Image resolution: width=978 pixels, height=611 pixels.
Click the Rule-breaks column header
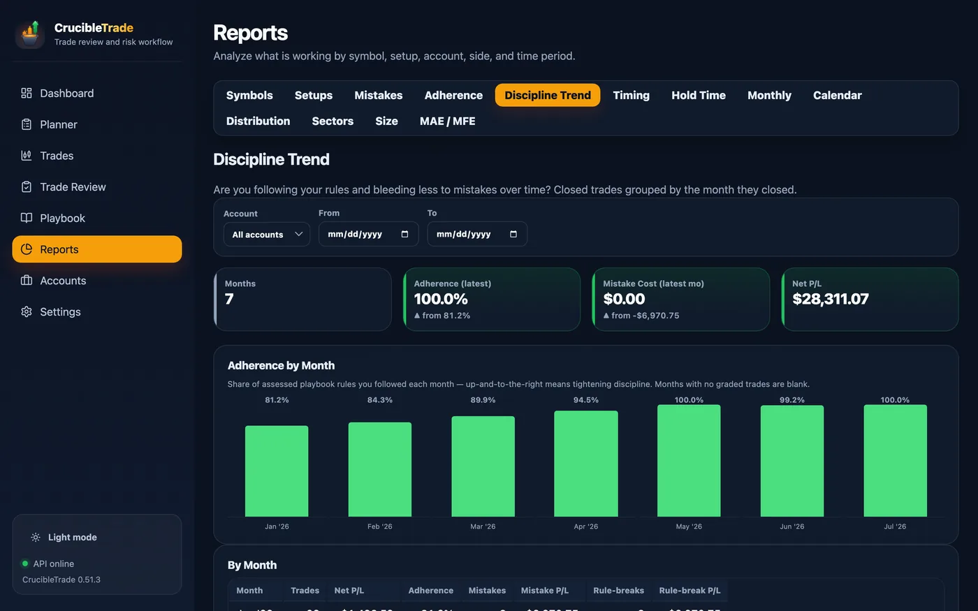click(x=619, y=591)
